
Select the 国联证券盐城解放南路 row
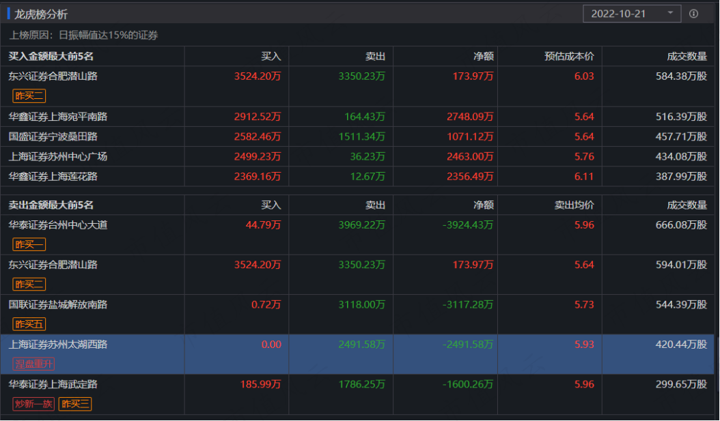tap(357, 315)
